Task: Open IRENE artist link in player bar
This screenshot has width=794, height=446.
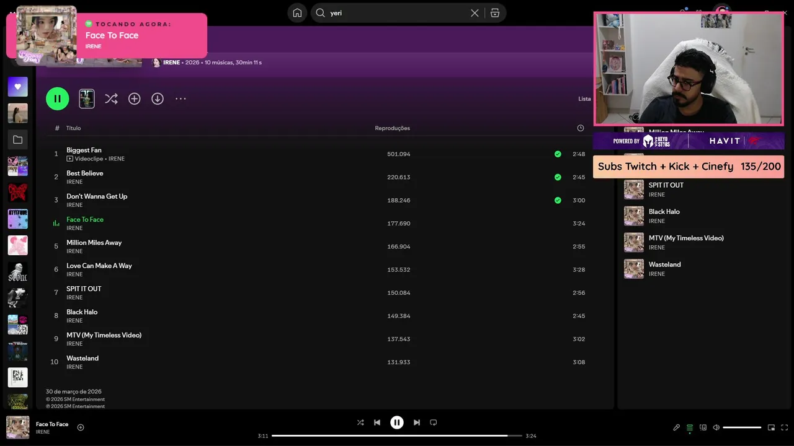Action: pyautogui.click(x=43, y=432)
